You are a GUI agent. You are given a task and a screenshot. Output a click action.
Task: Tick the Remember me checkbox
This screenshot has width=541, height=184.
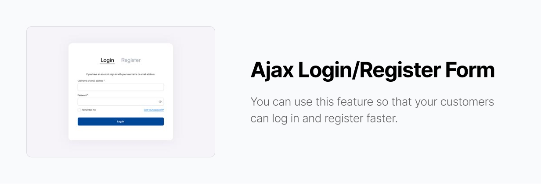coord(79,110)
